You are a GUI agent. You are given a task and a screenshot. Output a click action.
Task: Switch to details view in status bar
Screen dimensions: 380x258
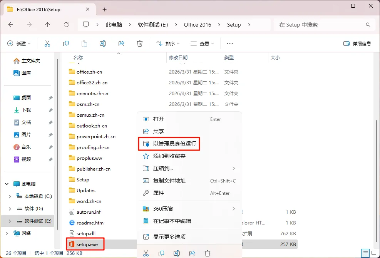[x=365, y=253]
